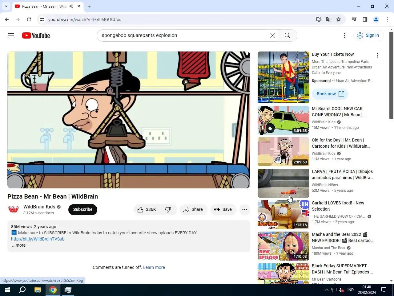
Task: Open WildBrain Kids channel name link
Action: pos(39,207)
